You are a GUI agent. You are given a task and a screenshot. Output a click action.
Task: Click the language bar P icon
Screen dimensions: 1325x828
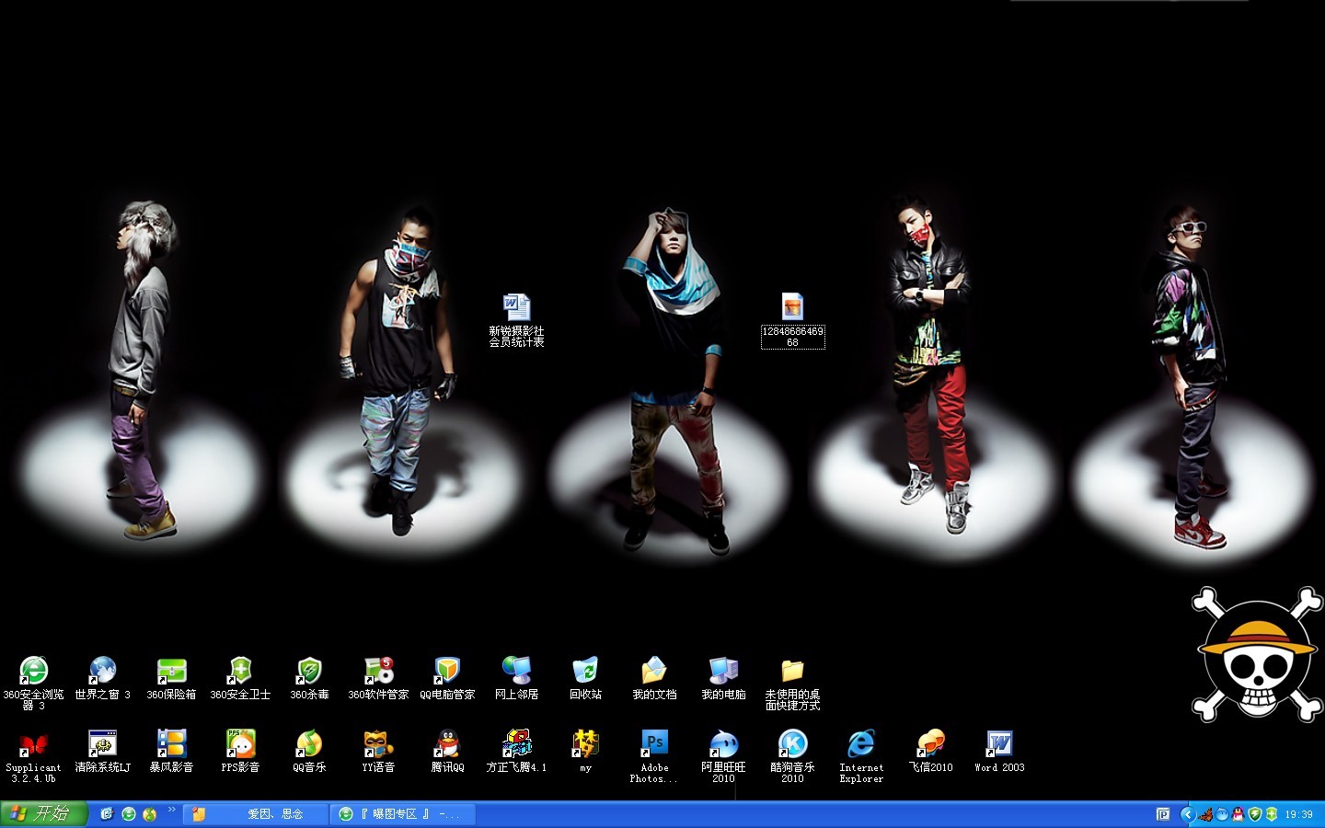click(x=1163, y=814)
